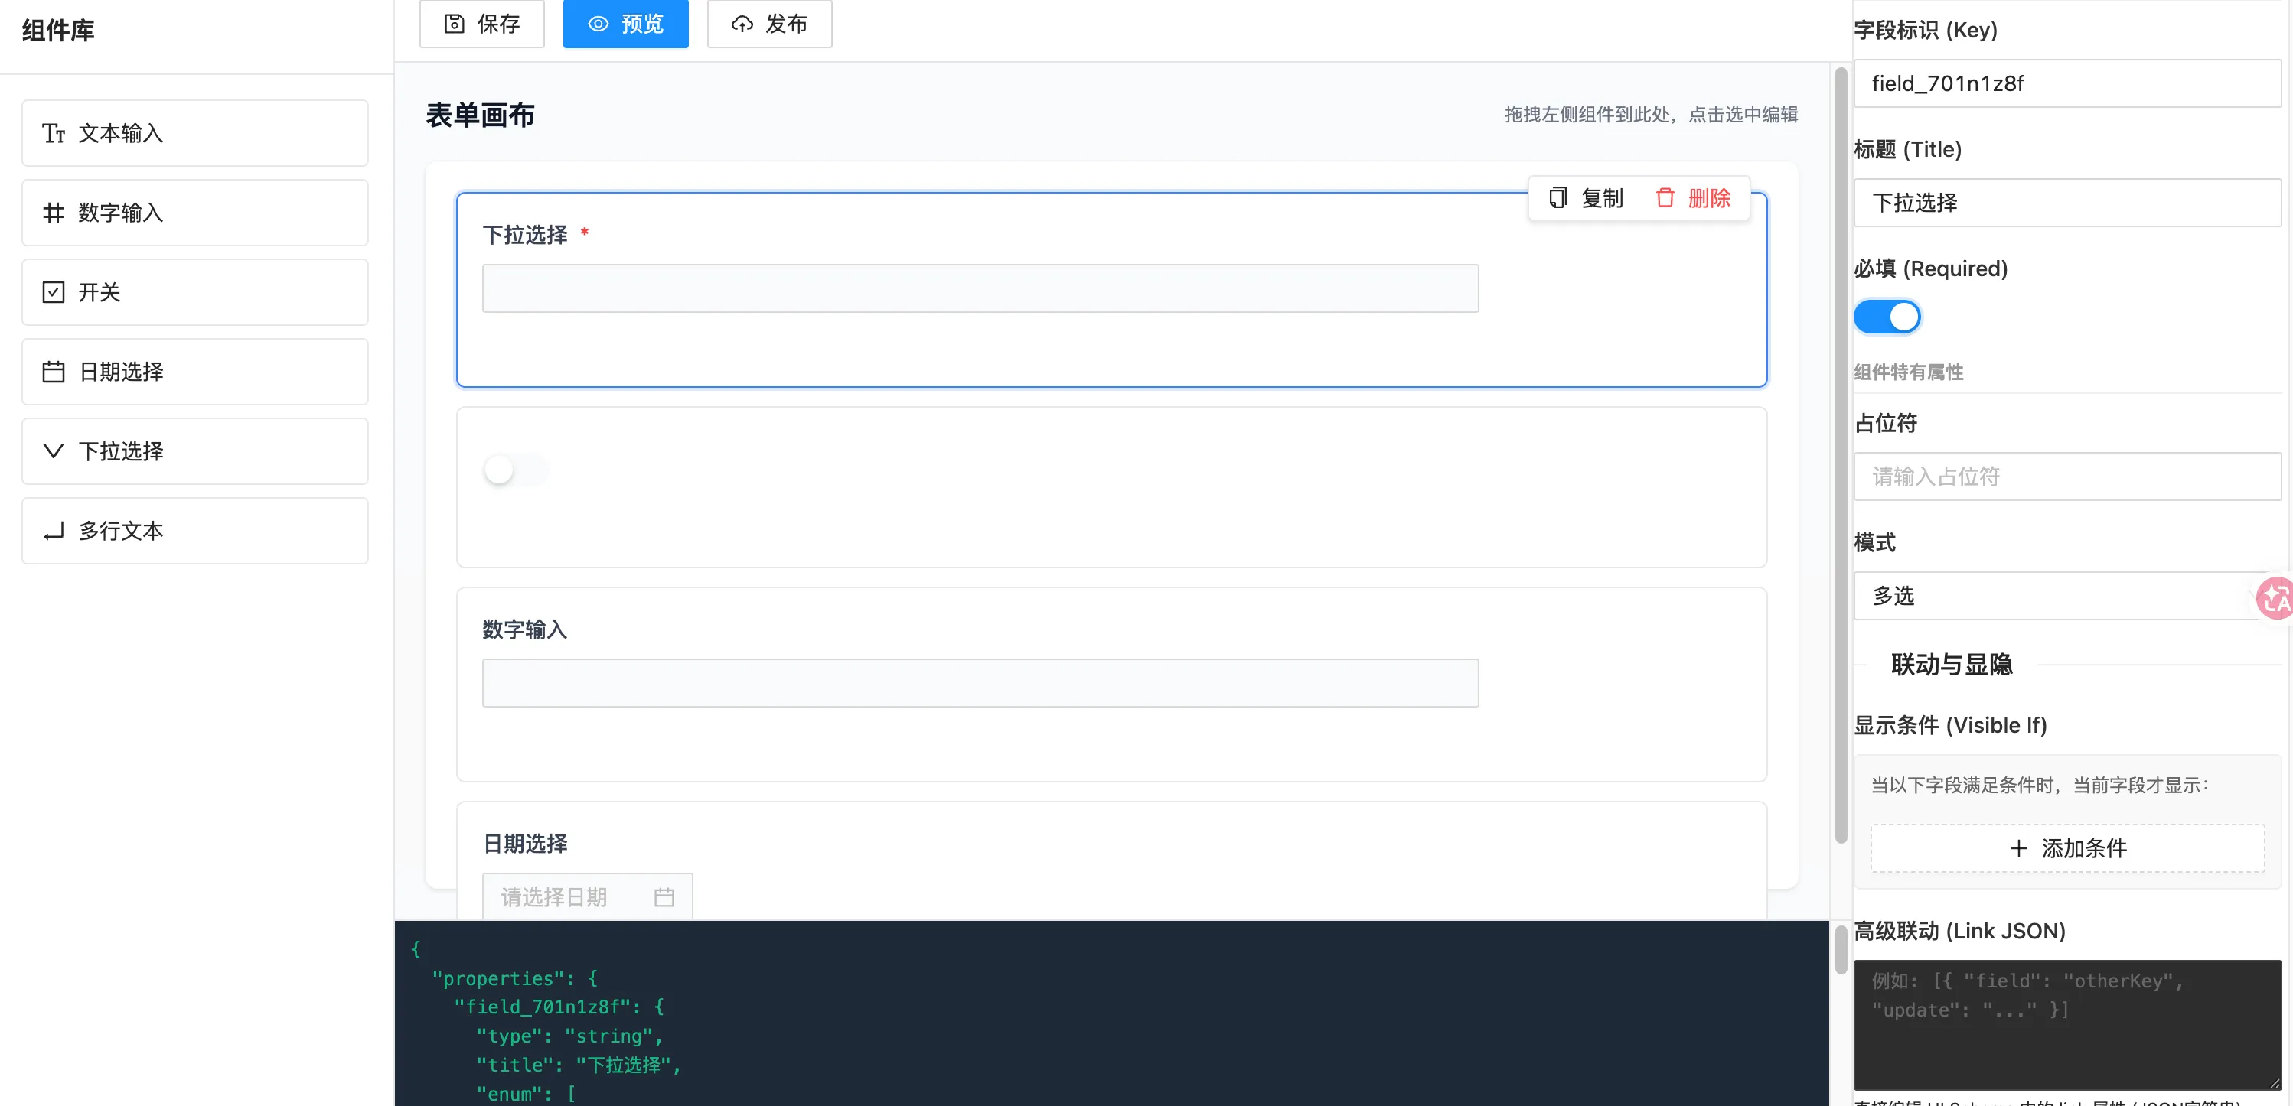The image size is (2293, 1106).
Task: Click the text input component icon
Action: [54, 133]
